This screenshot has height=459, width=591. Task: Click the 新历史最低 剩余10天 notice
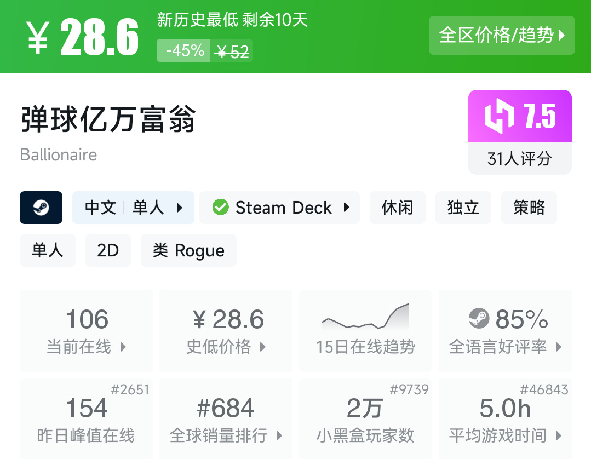click(232, 20)
